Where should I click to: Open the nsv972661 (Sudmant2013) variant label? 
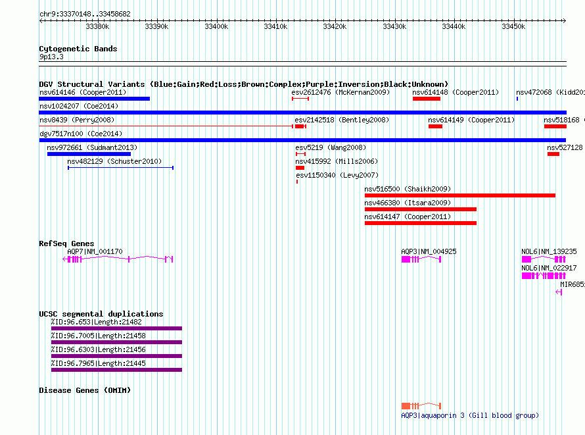click(x=92, y=147)
